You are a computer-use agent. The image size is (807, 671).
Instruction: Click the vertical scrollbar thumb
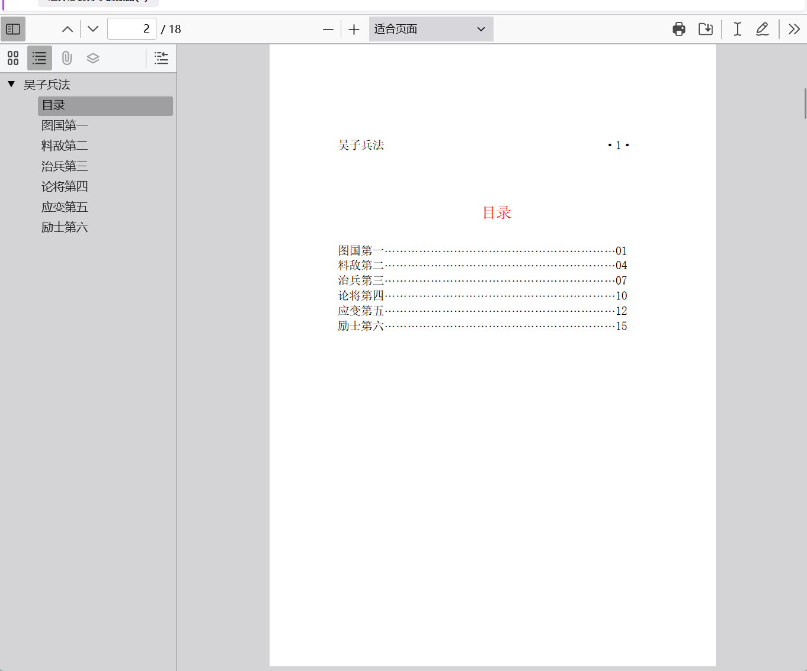[x=805, y=104]
